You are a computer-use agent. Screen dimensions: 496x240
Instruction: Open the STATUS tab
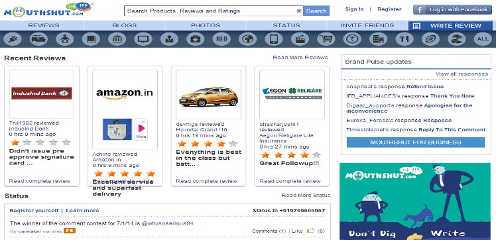click(286, 25)
